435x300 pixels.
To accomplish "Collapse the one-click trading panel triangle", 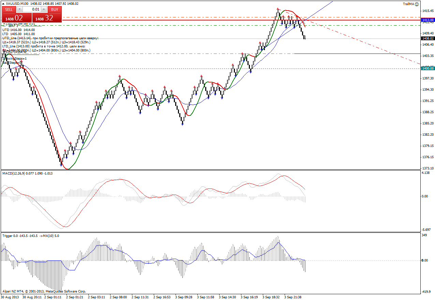I will point(3,3).
